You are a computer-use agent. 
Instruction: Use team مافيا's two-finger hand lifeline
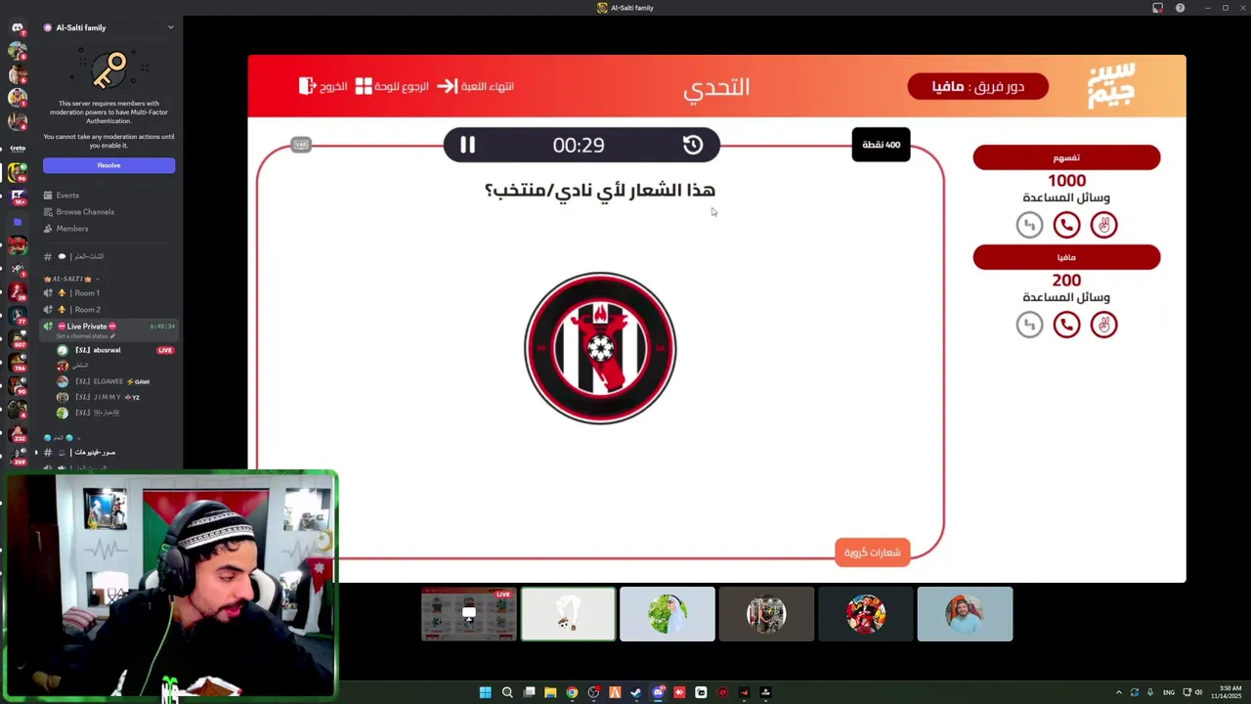1103,325
